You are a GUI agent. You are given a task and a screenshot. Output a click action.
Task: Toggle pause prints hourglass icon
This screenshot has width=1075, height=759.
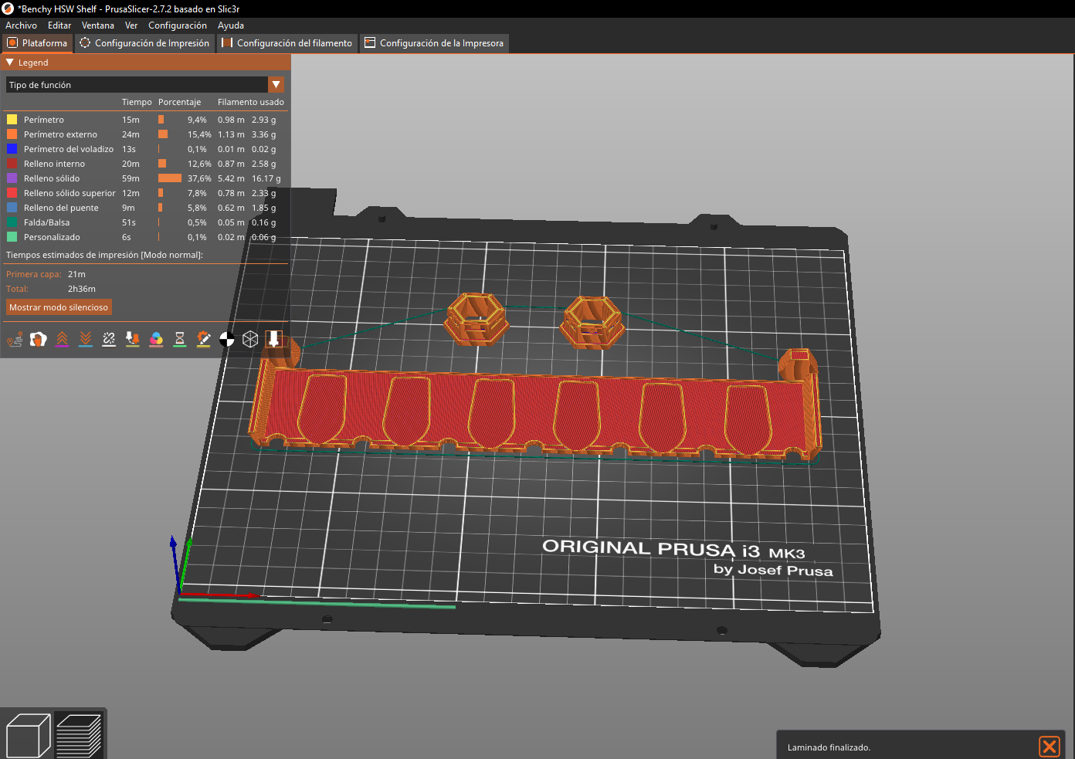coord(180,340)
